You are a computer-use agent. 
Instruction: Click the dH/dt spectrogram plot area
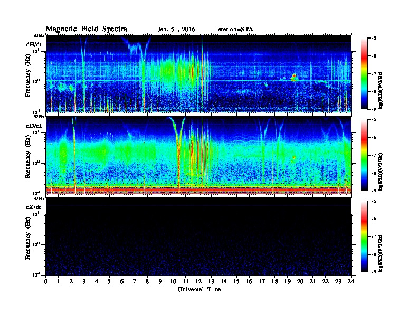pos(198,73)
